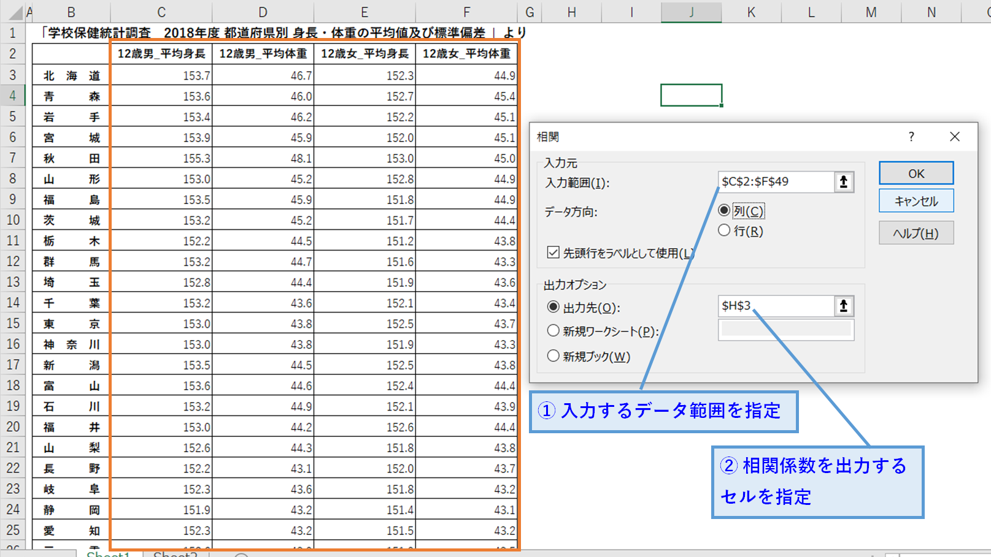Select the 新規ワークシート(P) option
This screenshot has width=991, height=557.
[553, 330]
